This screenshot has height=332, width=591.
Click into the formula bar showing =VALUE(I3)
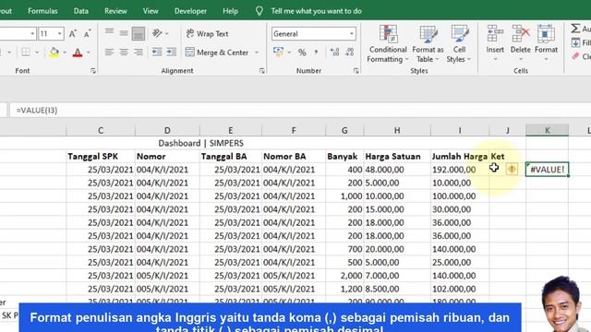click(300, 111)
